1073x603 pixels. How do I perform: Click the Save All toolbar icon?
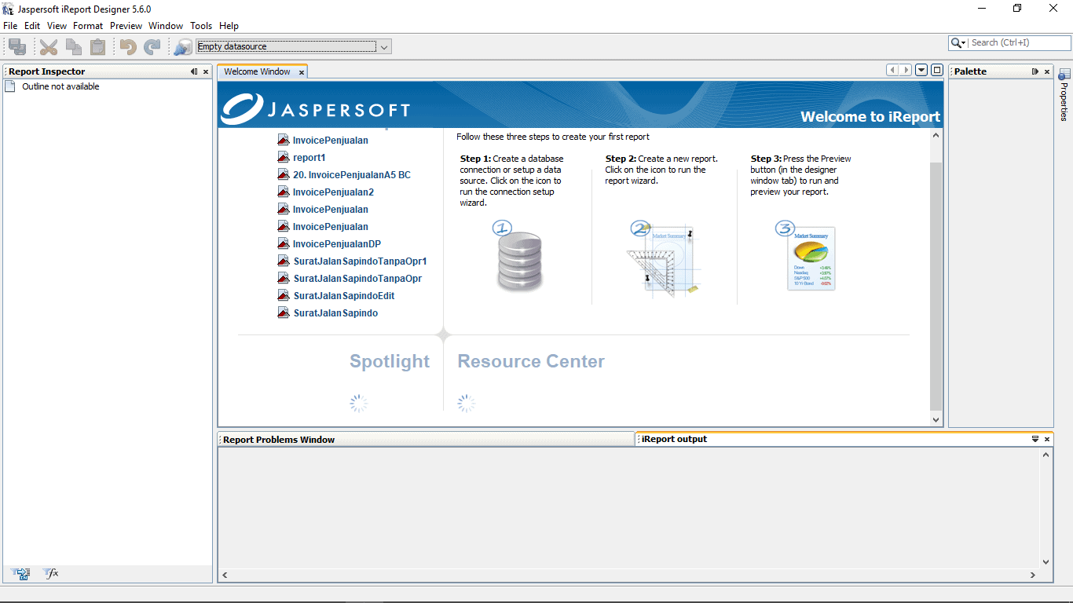tap(17, 47)
